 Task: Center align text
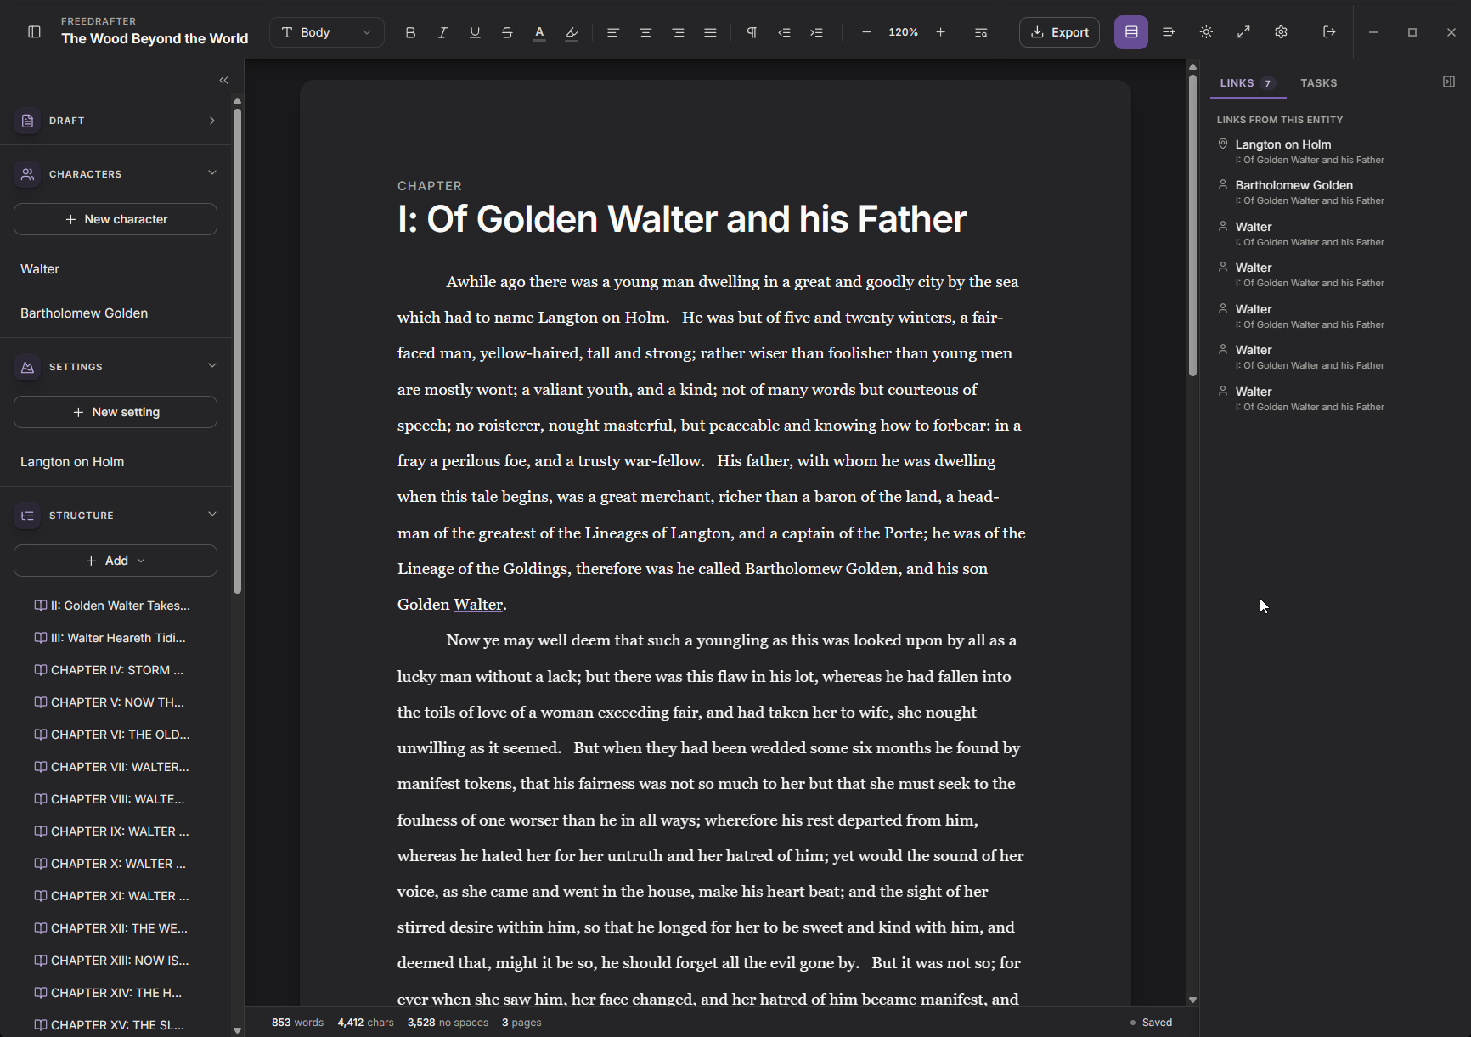[x=645, y=32]
